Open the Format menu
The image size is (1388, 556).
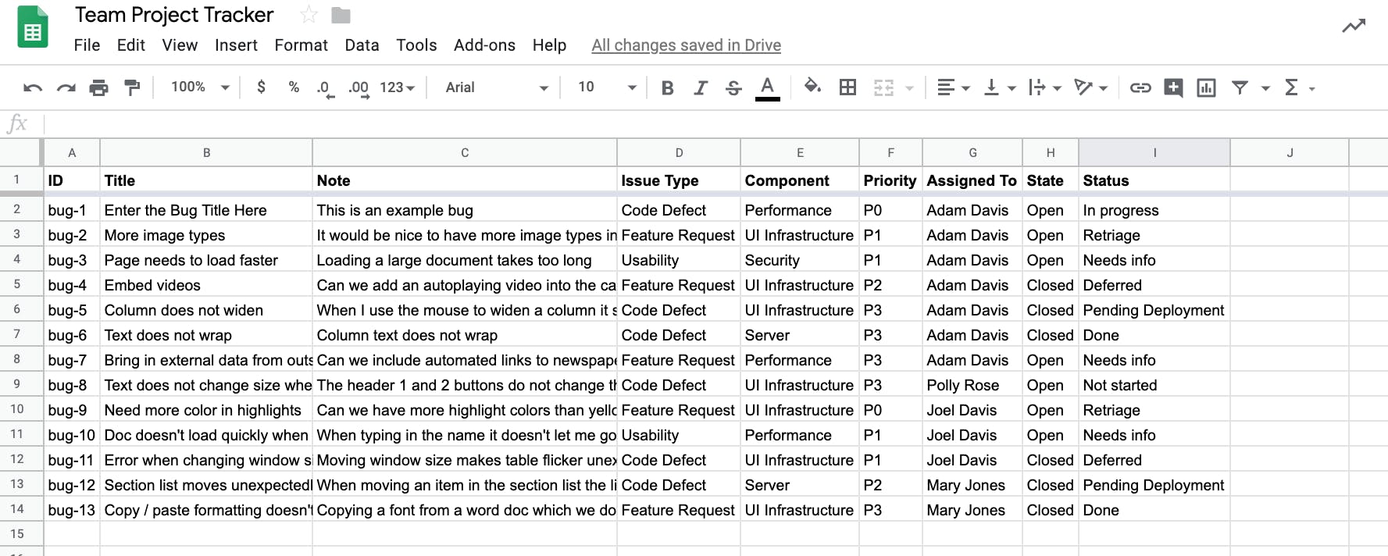pyautogui.click(x=301, y=45)
